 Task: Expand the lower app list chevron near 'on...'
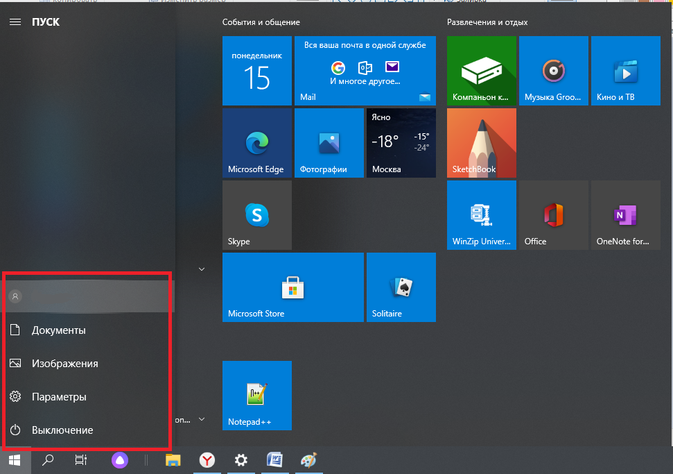tap(202, 419)
